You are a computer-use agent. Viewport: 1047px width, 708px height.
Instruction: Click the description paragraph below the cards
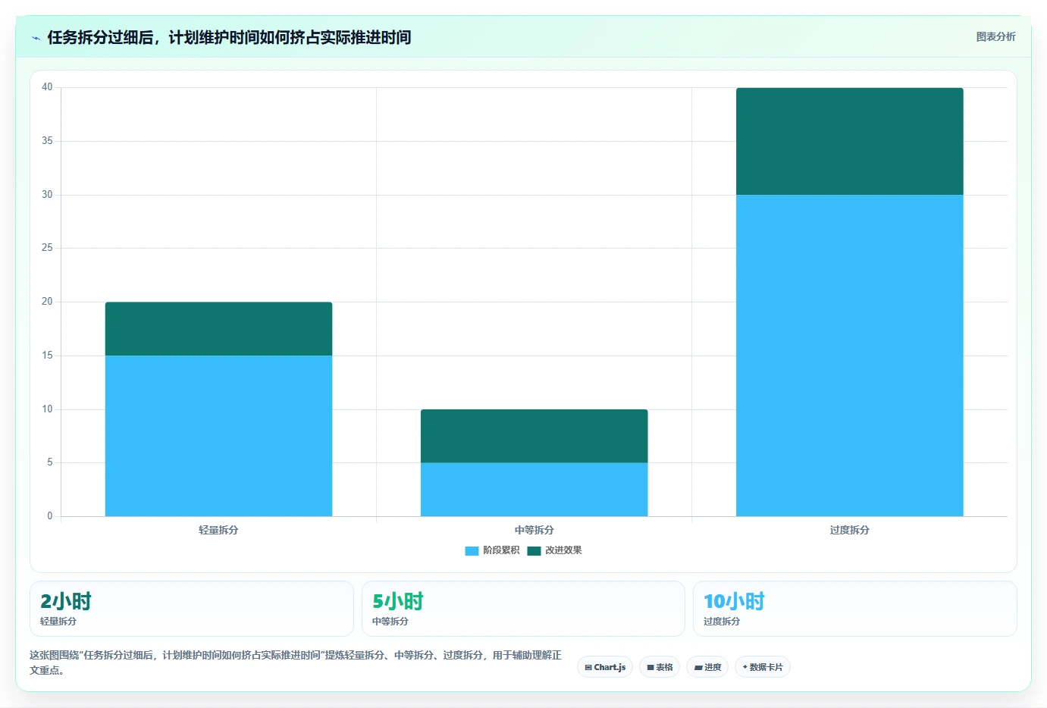click(296, 663)
